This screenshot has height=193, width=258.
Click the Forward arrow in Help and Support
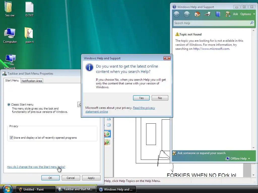[187, 14]
